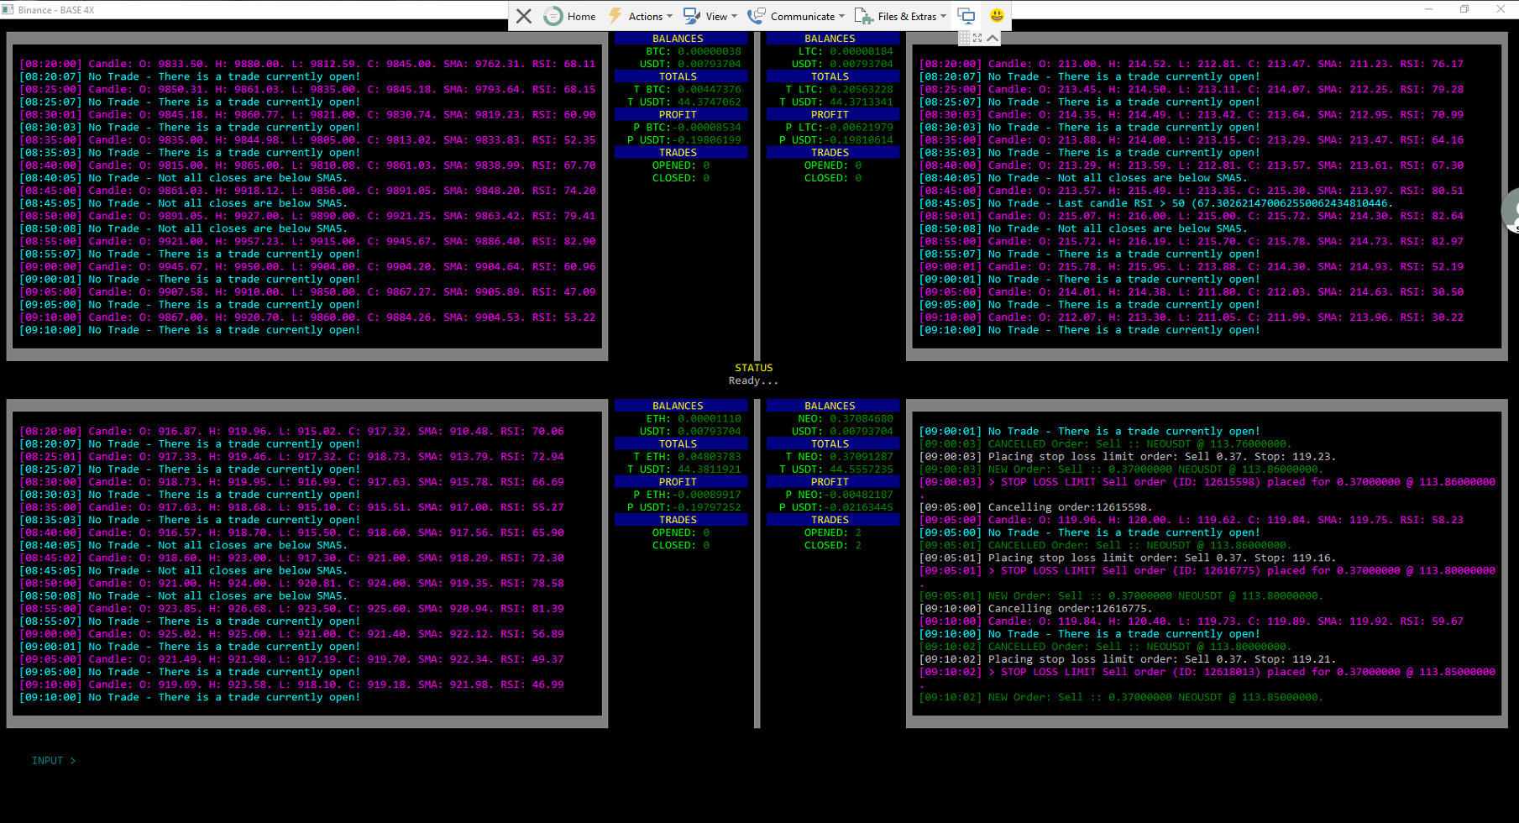Restore down the Binance - BASE 4X window
1519x823 pixels.
1464,9
